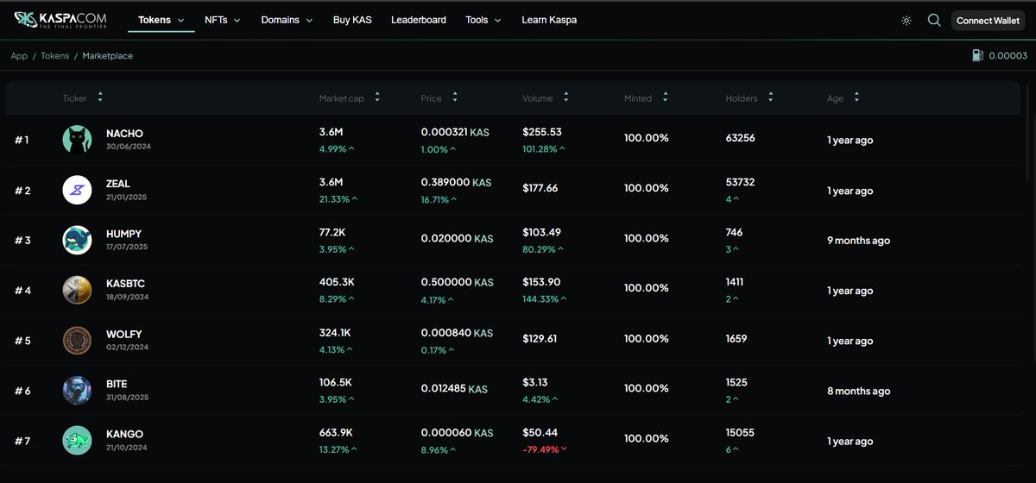Open the BITE token avatar
Image resolution: width=1036 pixels, height=483 pixels.
click(x=77, y=390)
